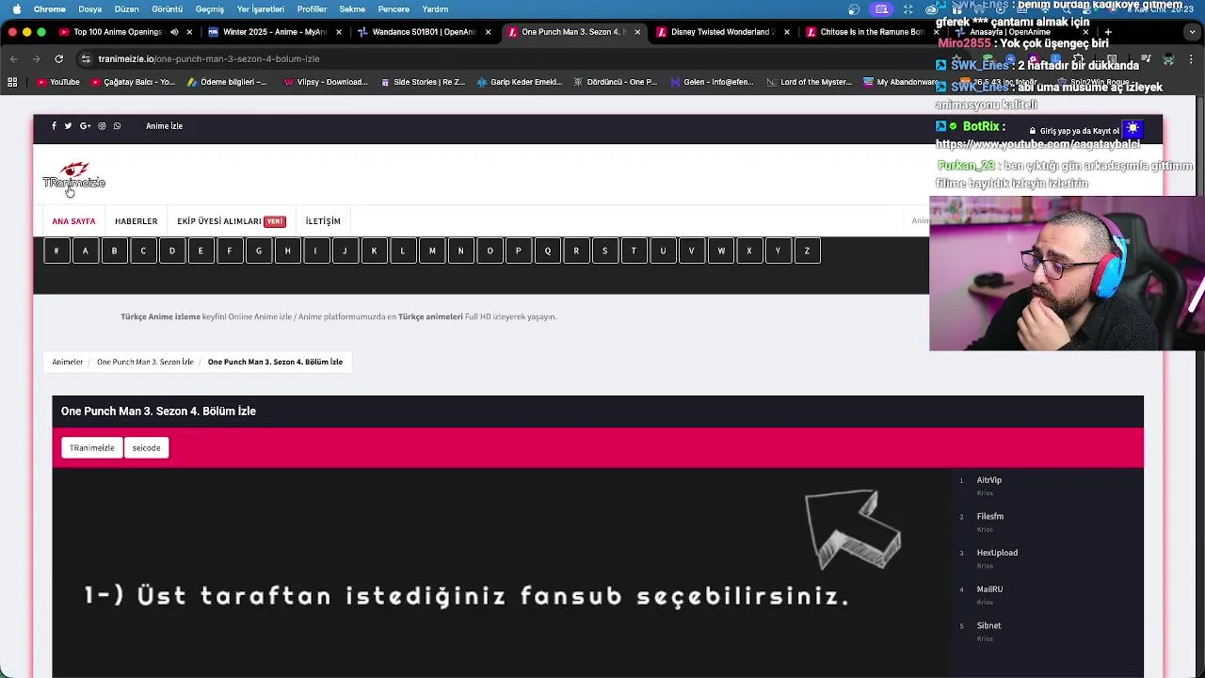Open the Geçmiş menu
Screen dimensions: 1205x678
209,9
